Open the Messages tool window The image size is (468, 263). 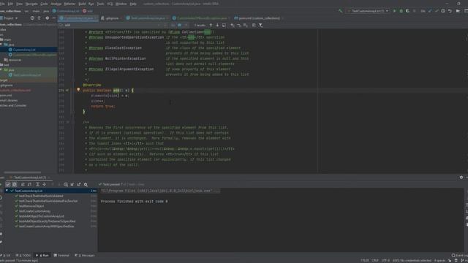pos(85,256)
